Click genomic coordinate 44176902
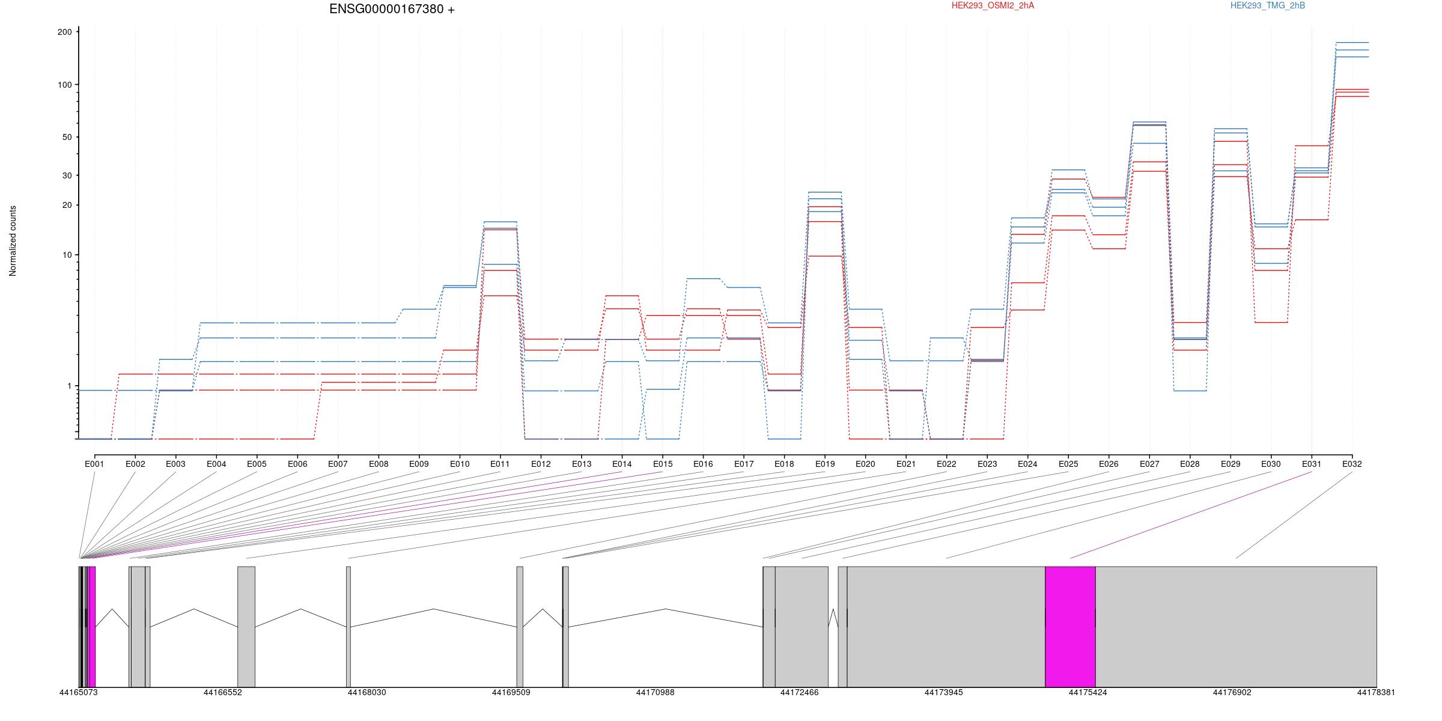Screen dimensions: 1442x721 (x=1232, y=692)
